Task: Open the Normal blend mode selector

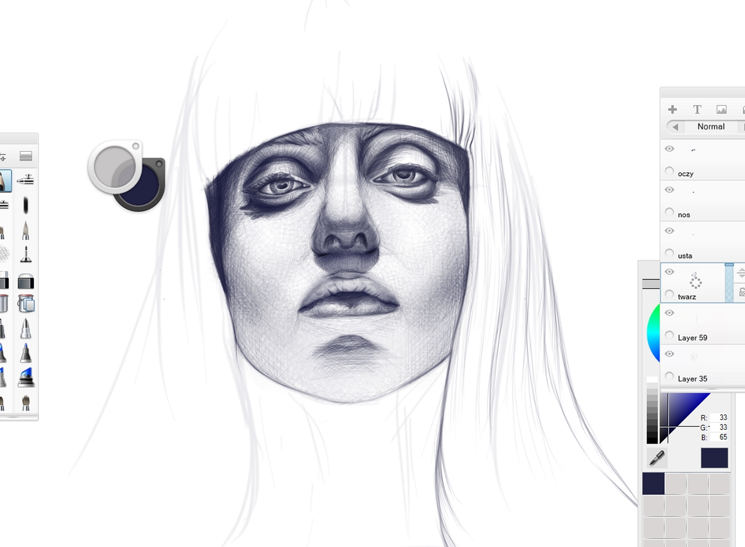Action: (x=711, y=127)
